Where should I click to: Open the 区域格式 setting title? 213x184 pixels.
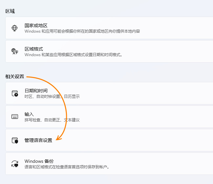(x=34, y=49)
